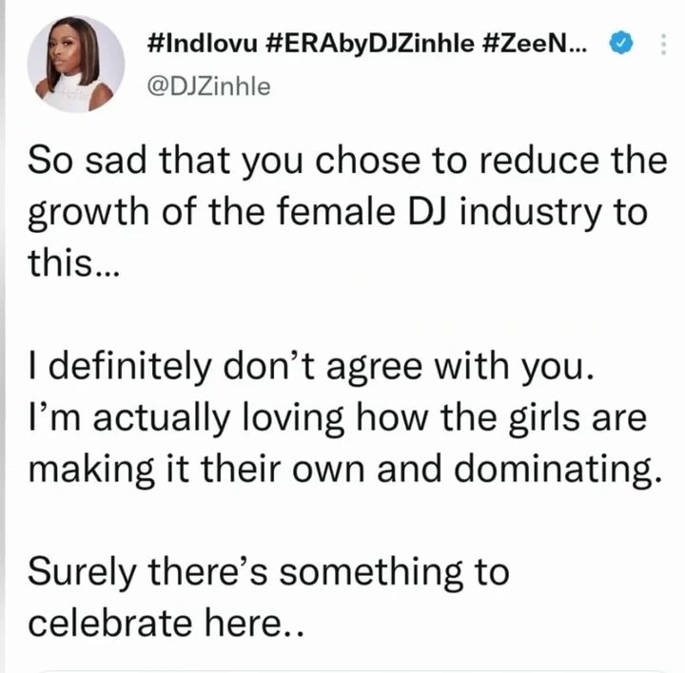Click the word 'dominating.' in the tweet

pos(558,470)
